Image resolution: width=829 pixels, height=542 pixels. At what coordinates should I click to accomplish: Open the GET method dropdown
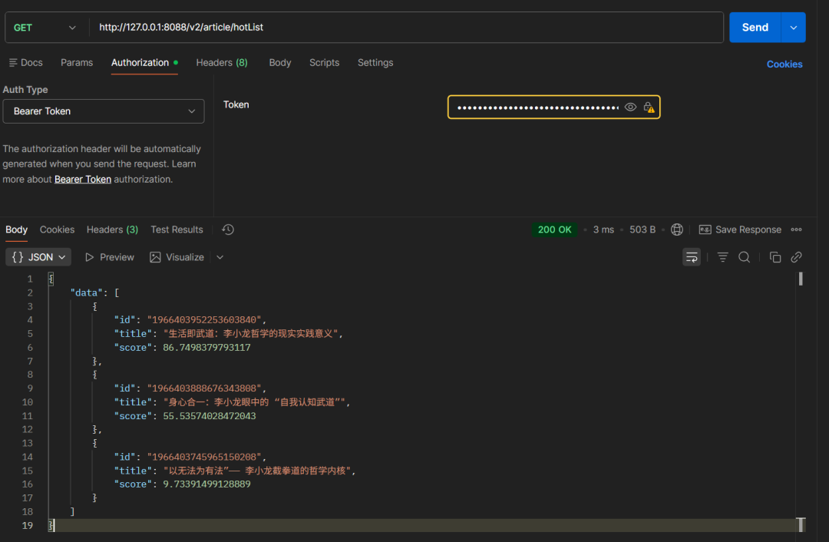click(45, 28)
